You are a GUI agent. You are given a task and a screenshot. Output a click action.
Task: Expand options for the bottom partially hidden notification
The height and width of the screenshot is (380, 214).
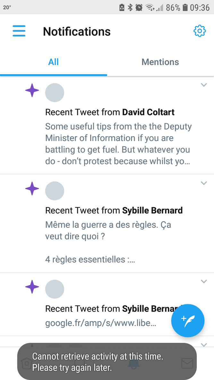204,345
